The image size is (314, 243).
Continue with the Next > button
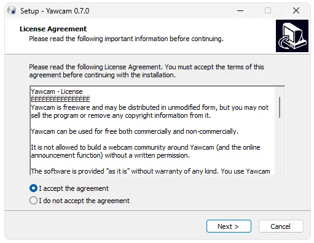(229, 226)
